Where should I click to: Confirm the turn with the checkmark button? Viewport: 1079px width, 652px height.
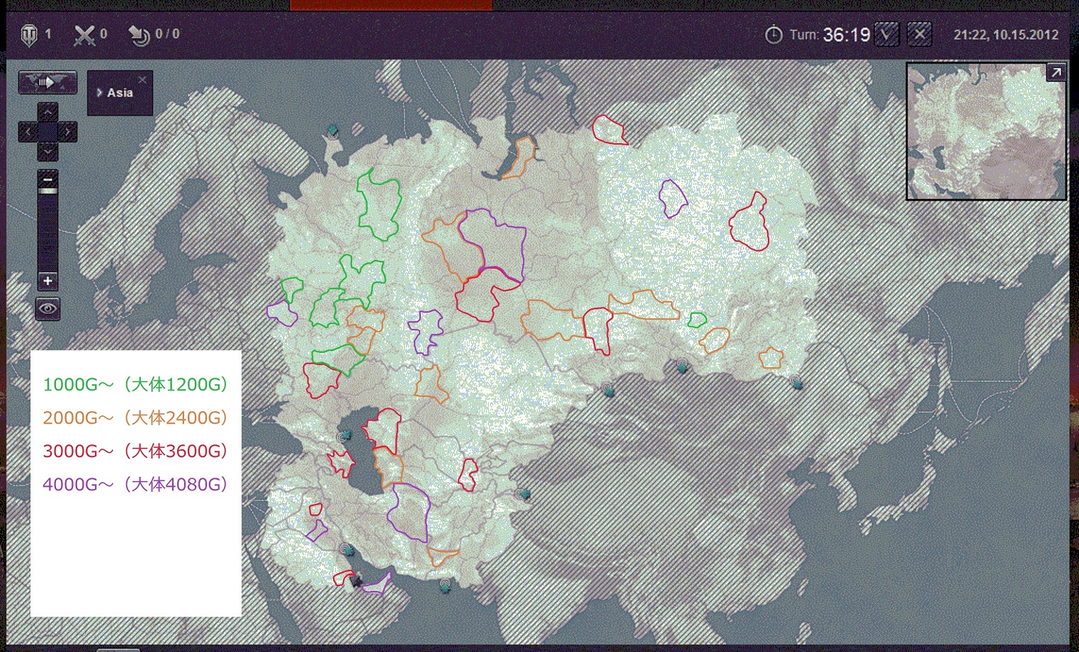point(887,34)
